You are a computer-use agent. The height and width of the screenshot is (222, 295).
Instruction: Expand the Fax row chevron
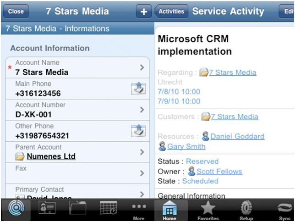coord(142,173)
